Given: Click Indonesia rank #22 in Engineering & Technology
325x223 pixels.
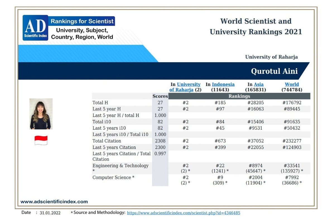Looking at the screenshot, I should click(220, 166).
